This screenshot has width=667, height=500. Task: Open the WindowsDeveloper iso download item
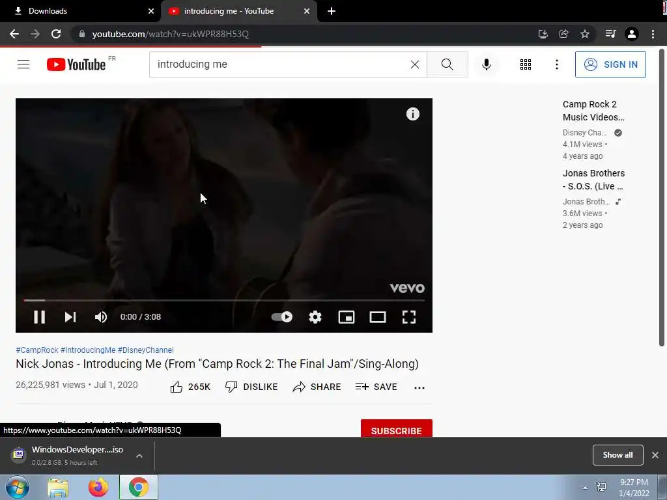coord(68,455)
